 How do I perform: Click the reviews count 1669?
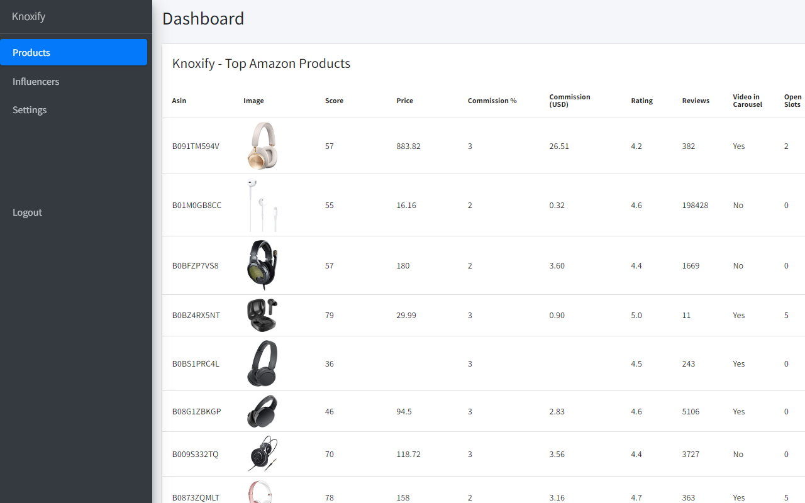(x=691, y=265)
